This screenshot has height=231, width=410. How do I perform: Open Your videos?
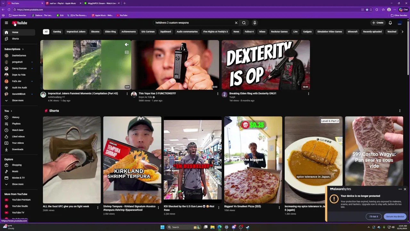tap(19, 143)
